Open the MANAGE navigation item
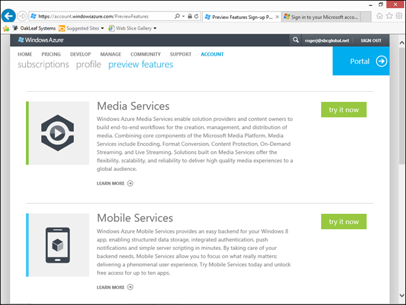Screen dimensions: 406x305 point(111,54)
